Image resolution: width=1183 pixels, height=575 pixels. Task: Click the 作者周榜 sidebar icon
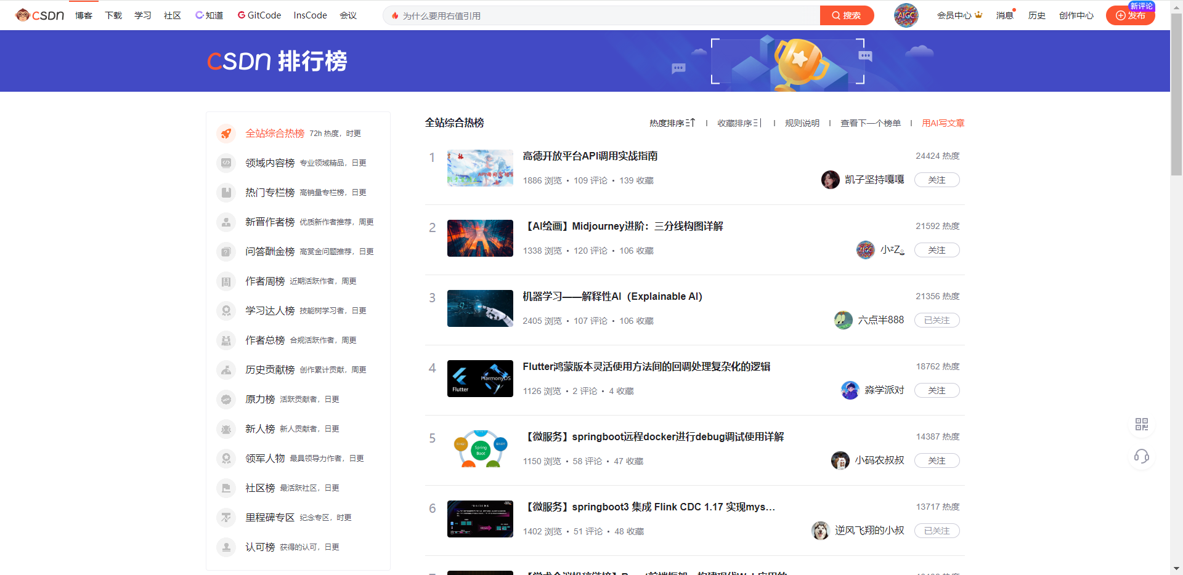click(226, 281)
